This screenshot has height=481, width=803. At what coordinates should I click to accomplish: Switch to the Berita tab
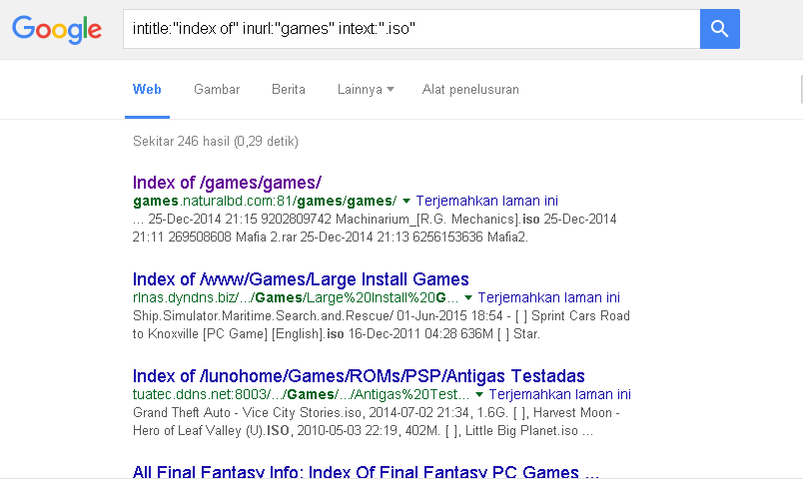pos(289,89)
